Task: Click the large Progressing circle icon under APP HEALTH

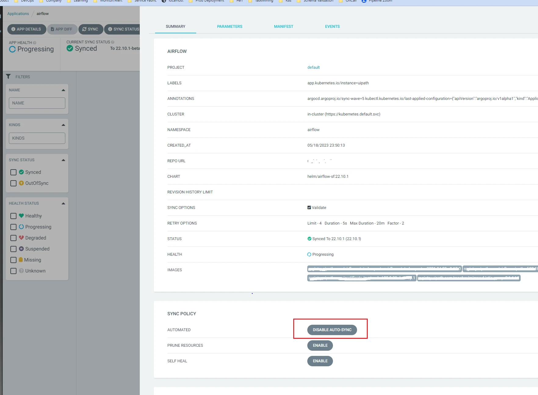Action: pyautogui.click(x=12, y=49)
